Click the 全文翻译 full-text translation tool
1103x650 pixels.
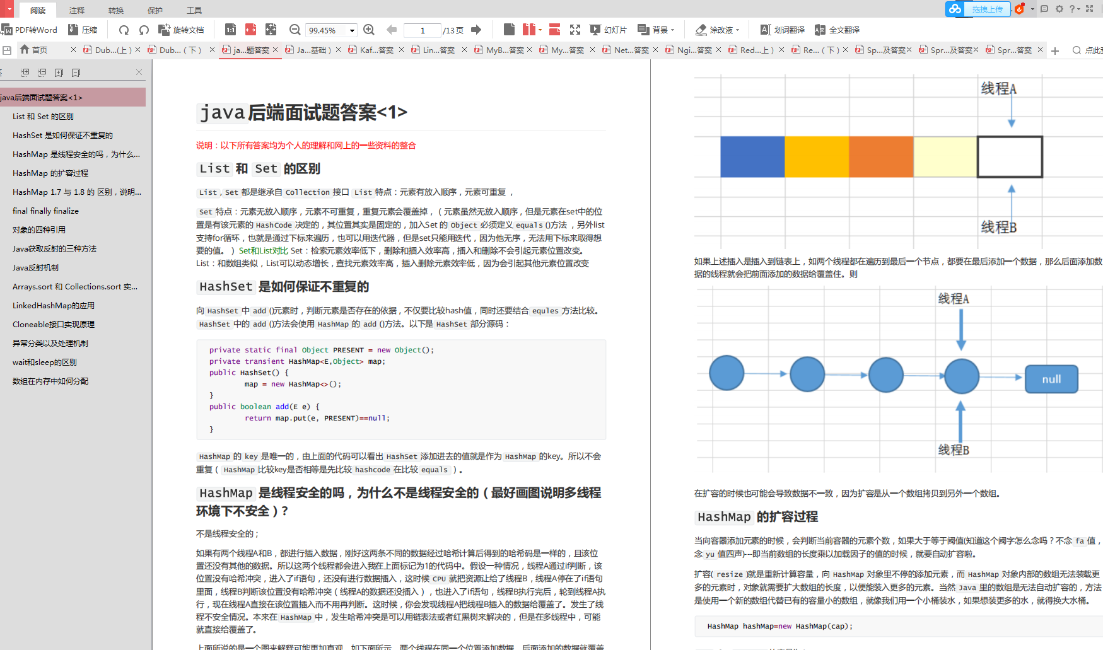(x=837, y=30)
